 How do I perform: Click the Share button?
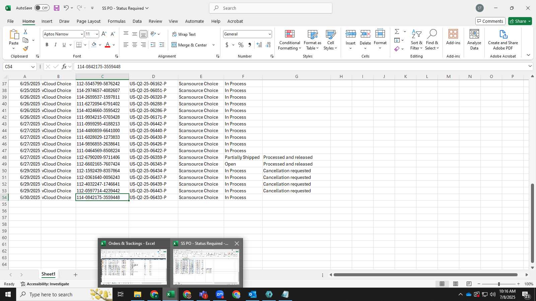520,21
